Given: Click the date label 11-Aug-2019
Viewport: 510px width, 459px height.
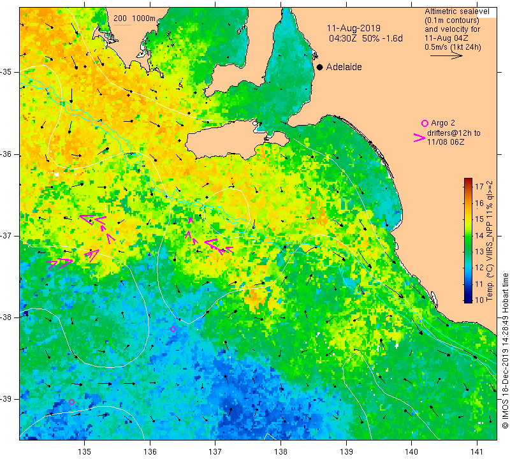Looking at the screenshot, I should tap(354, 28).
